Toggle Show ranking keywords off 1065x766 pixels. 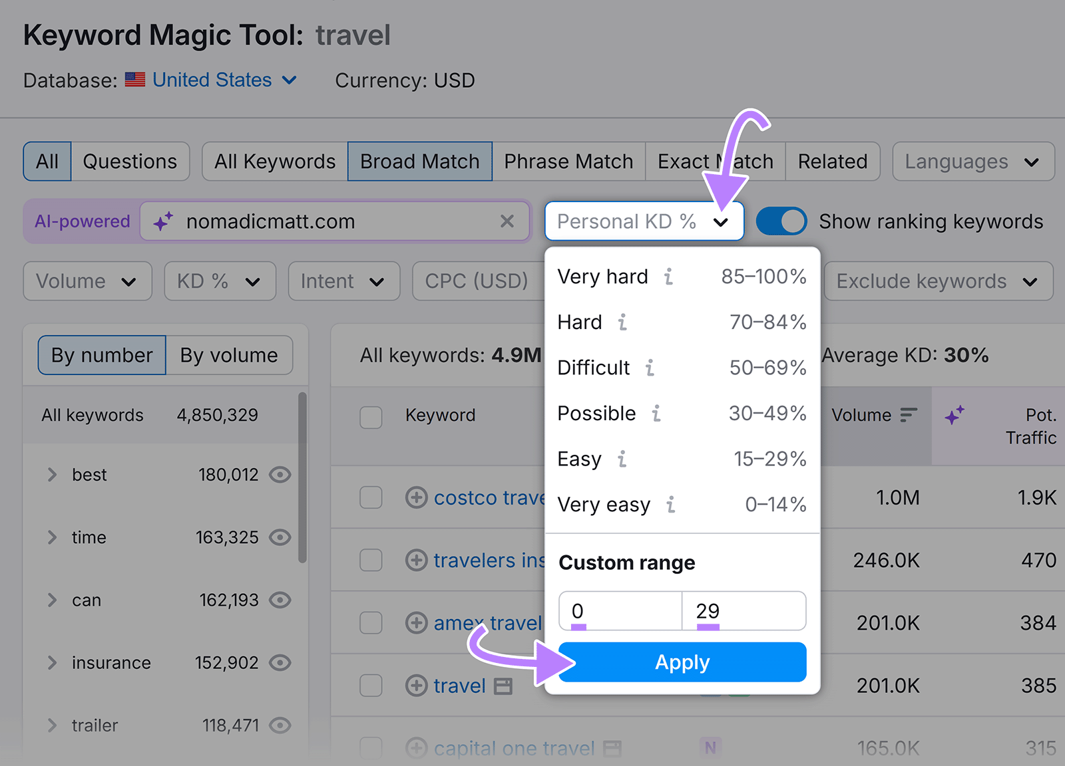pyautogui.click(x=780, y=221)
